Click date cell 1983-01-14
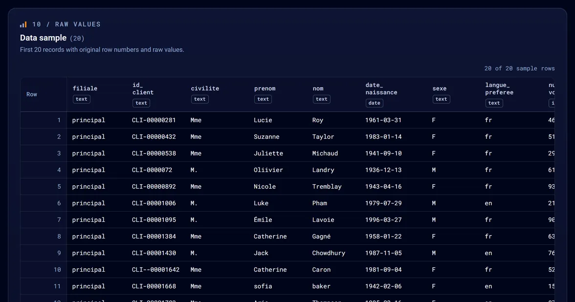Screen dimensions: 575x302 383,136
